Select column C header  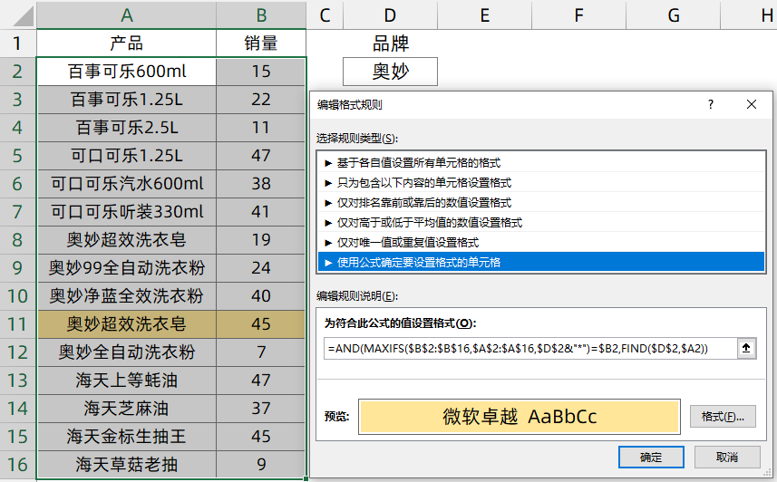[x=325, y=15]
